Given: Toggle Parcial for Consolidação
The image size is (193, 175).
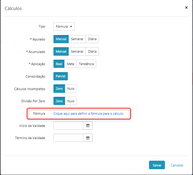Looking at the screenshot, I should [61, 76].
